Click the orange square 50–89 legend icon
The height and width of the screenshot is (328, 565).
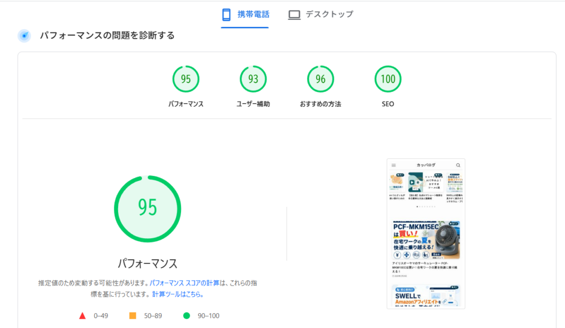coord(132,316)
